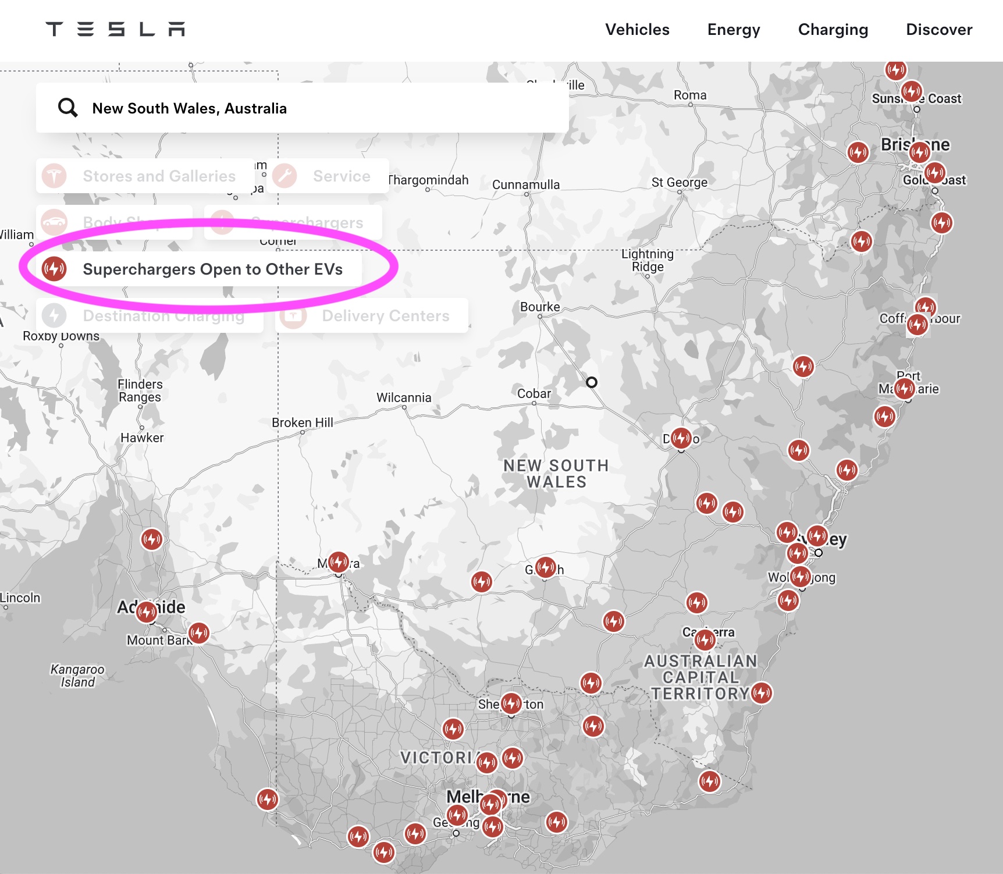Toggle the Destination Charging filter
Image resolution: width=1003 pixels, height=874 pixels.
pos(150,315)
